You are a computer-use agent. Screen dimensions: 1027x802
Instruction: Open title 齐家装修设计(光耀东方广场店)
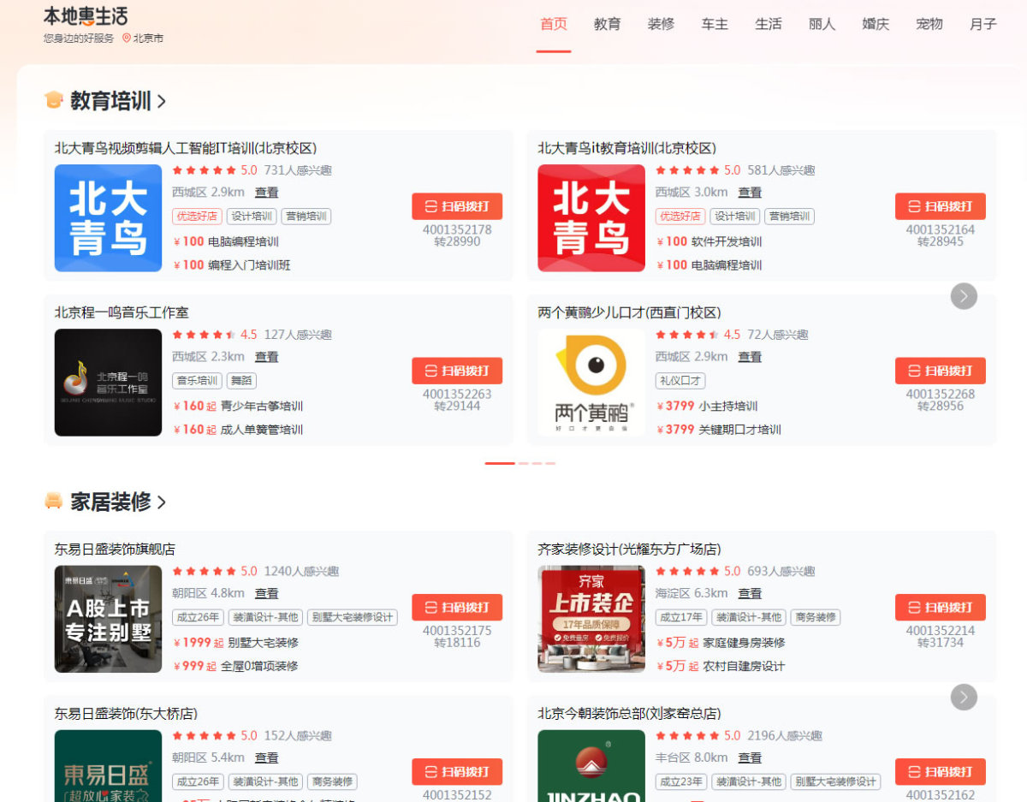click(x=629, y=549)
